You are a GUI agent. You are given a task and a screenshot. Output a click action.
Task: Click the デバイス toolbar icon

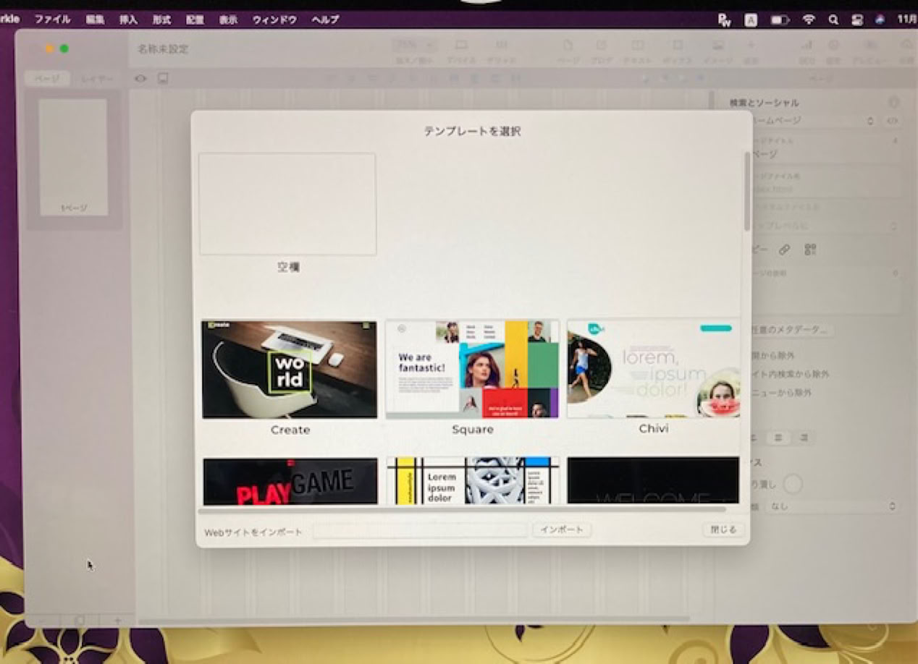[x=460, y=51]
